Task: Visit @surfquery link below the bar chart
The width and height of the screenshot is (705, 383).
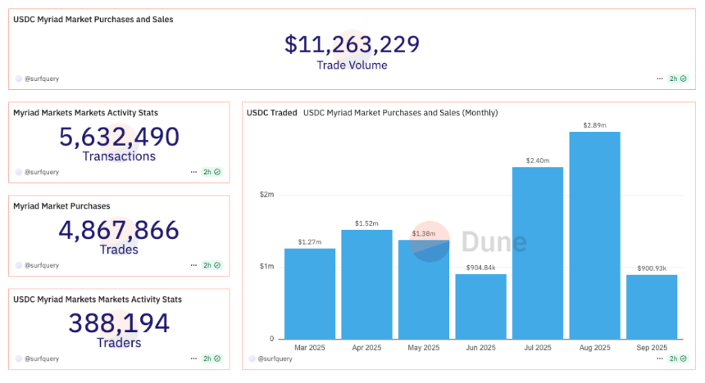Action: click(x=275, y=358)
